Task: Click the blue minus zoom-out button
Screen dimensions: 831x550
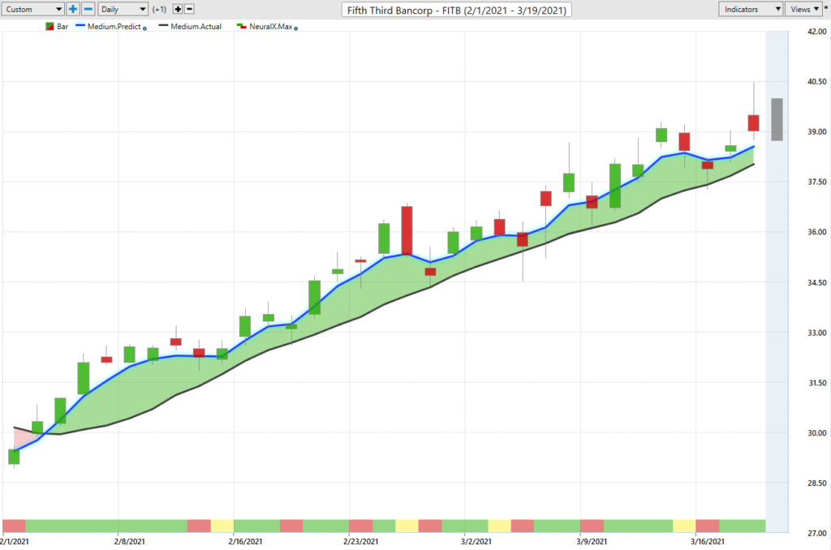Action: (x=88, y=9)
